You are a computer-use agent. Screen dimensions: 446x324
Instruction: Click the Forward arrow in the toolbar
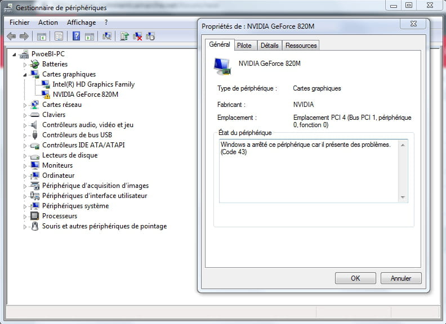pos(24,37)
